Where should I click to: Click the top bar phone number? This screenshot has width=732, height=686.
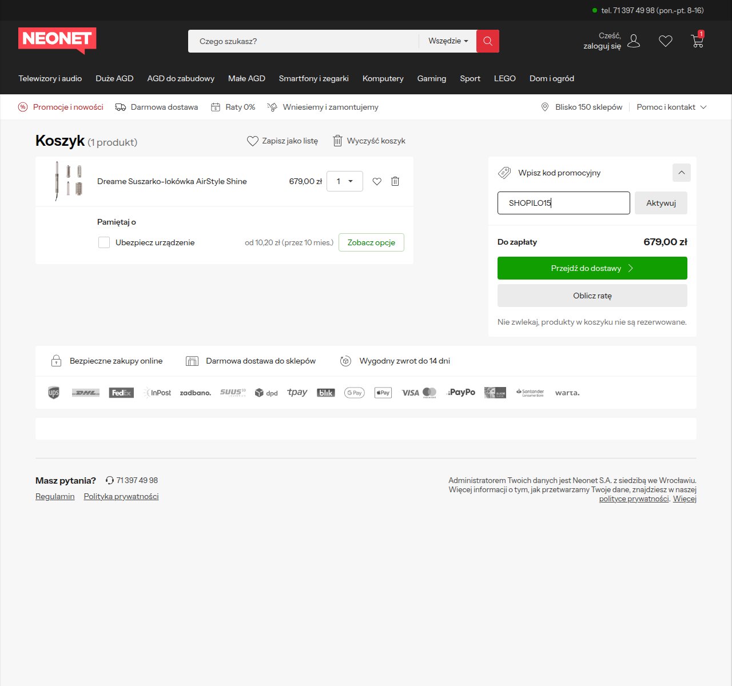[x=653, y=10]
